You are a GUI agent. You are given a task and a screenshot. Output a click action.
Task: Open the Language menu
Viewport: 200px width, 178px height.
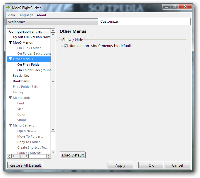pos(26,15)
